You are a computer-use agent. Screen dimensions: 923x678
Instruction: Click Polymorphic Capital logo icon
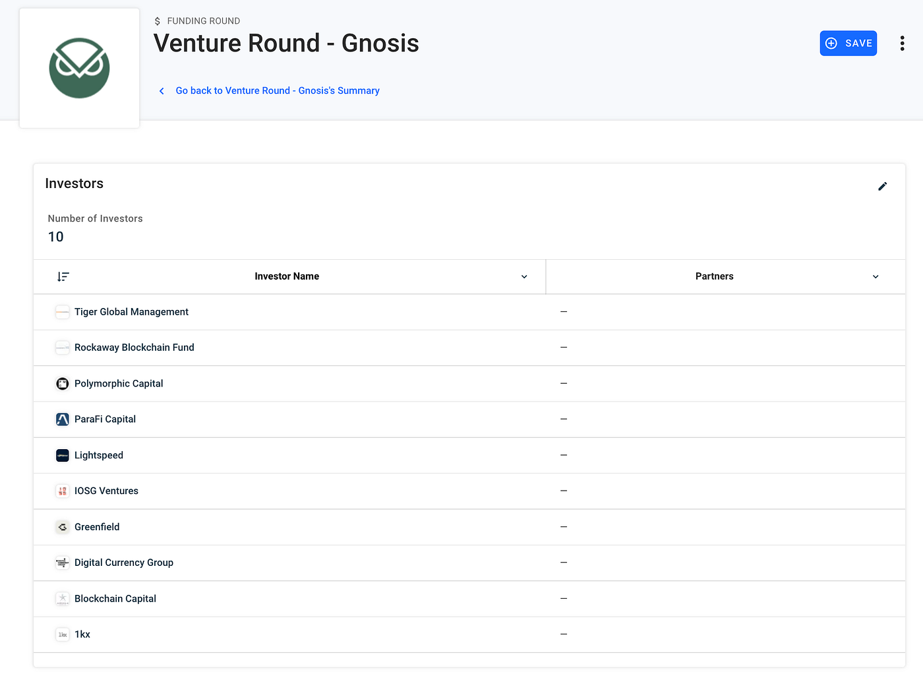tap(63, 383)
